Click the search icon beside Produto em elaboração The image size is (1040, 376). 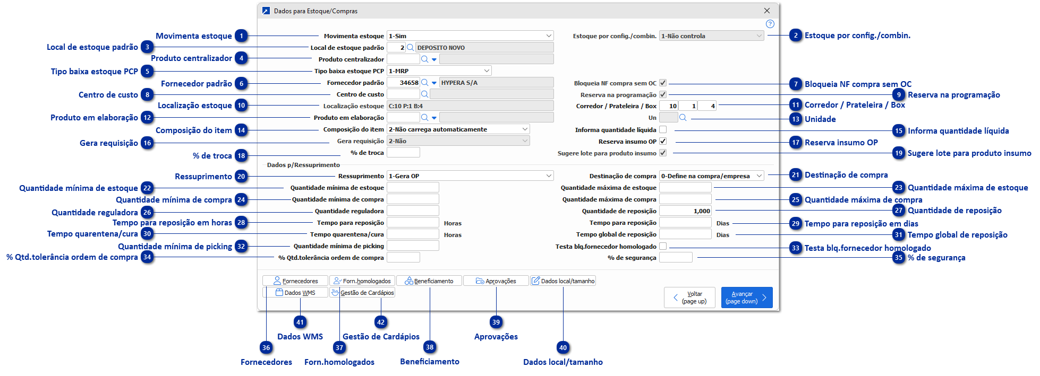point(424,118)
